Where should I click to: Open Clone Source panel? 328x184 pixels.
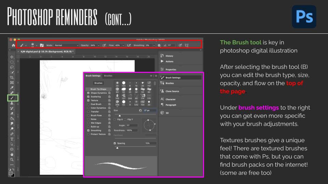pos(172,91)
